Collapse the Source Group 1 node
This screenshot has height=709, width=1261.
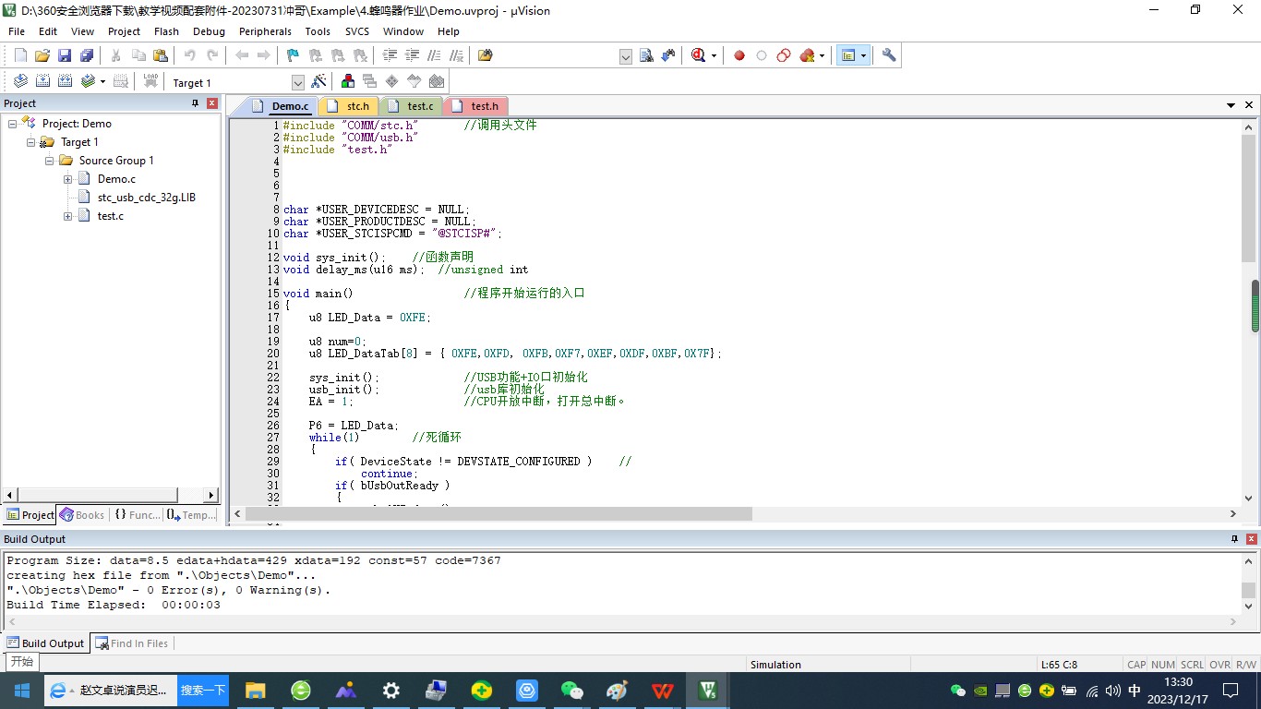49,160
